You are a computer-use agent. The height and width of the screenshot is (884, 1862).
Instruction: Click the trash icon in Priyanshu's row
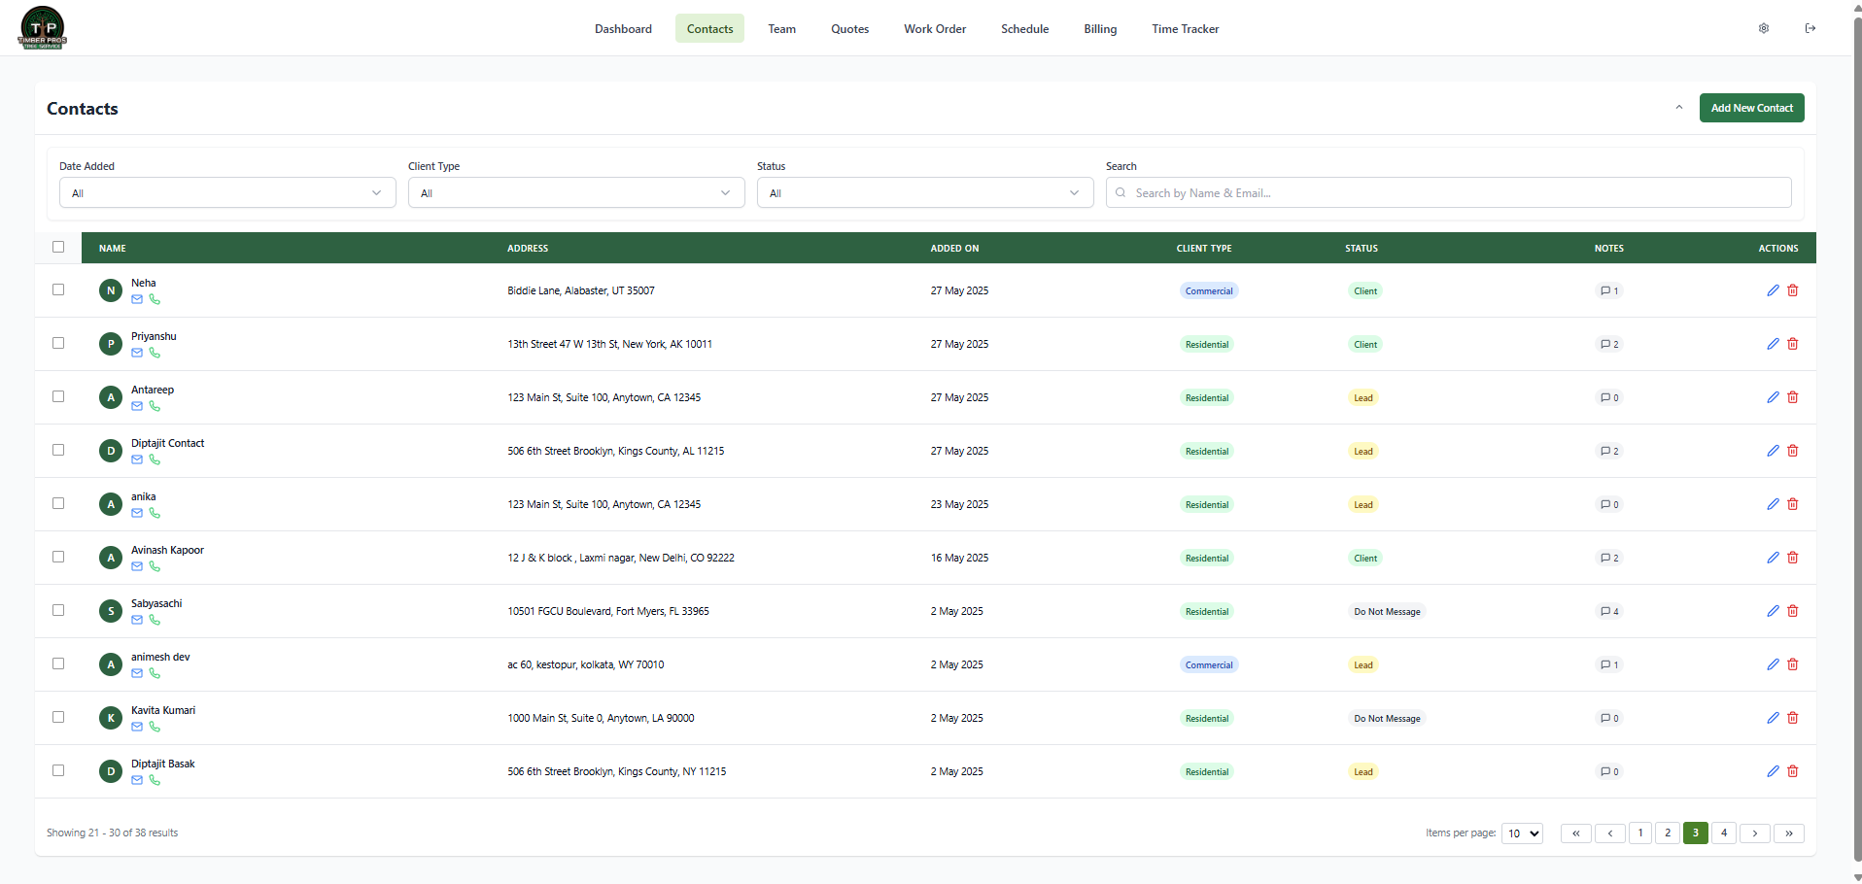tap(1793, 344)
